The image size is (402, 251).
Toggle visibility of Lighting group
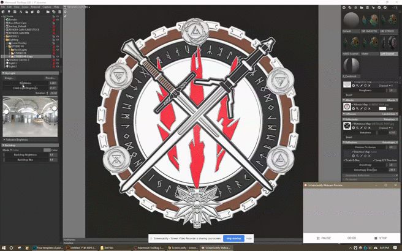(58, 40)
